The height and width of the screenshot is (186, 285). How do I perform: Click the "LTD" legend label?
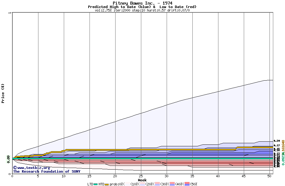tap(90, 184)
